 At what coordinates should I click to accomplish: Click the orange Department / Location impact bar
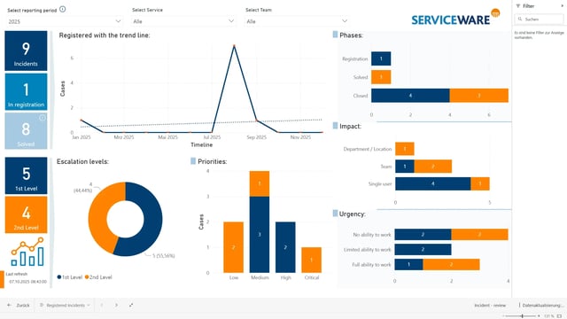coord(405,149)
